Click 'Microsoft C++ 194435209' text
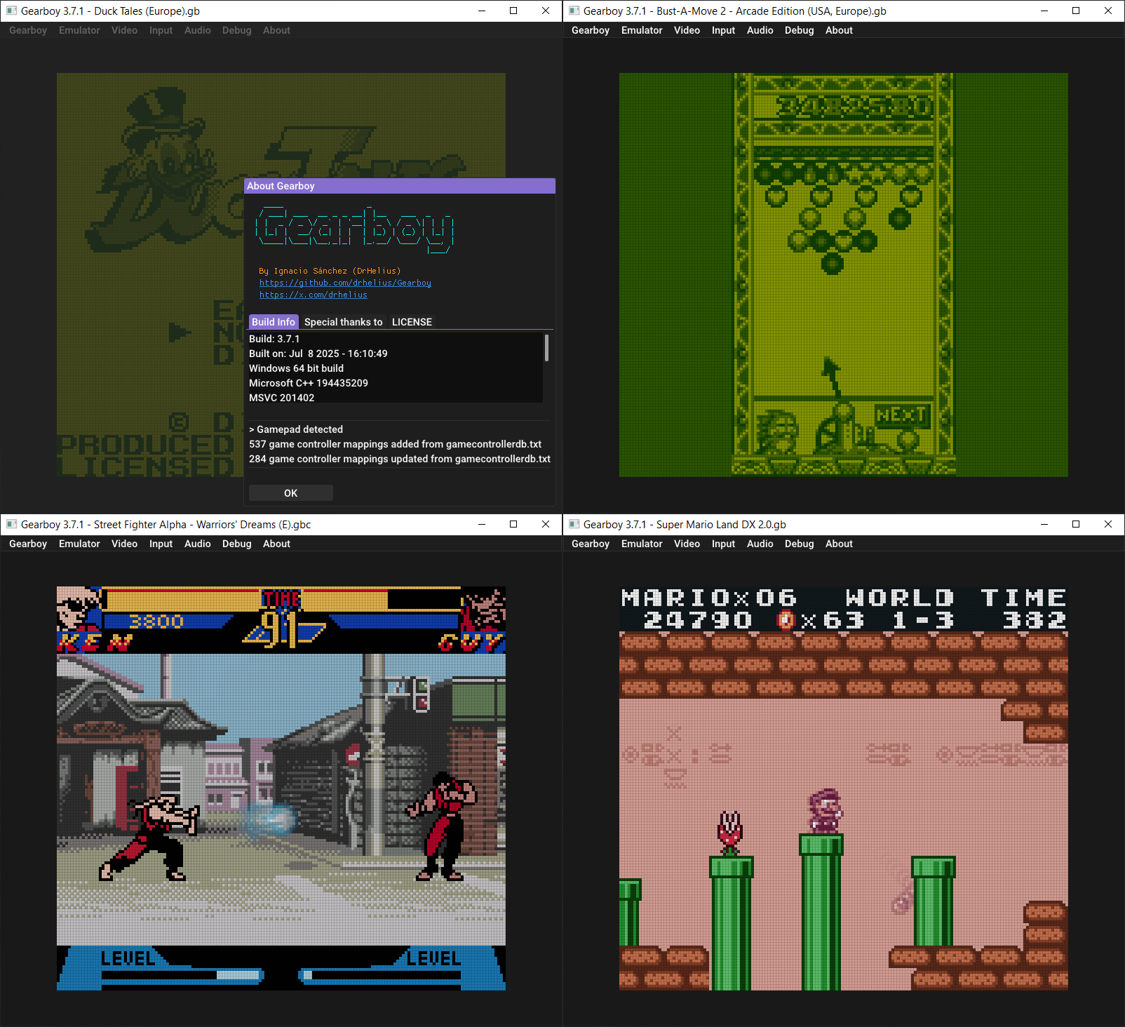The image size is (1125, 1027). pos(309,383)
